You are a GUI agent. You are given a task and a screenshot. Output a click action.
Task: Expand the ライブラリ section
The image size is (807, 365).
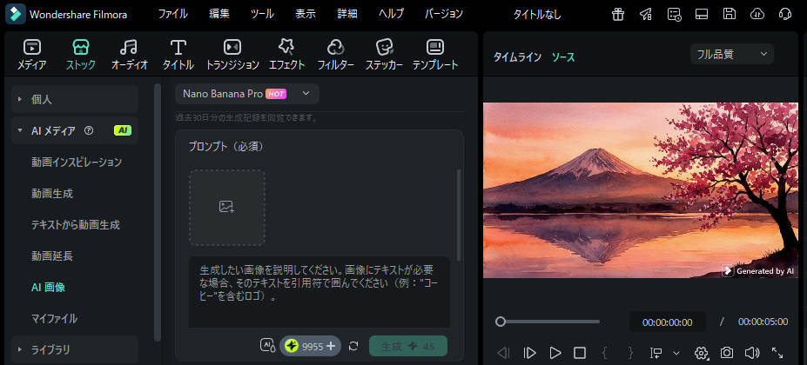click(x=75, y=349)
